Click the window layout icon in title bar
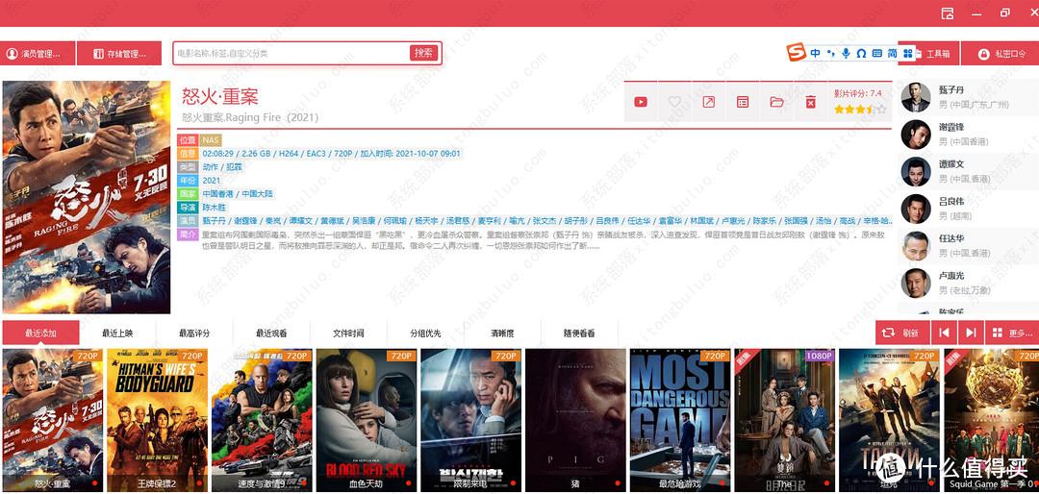 point(948,13)
